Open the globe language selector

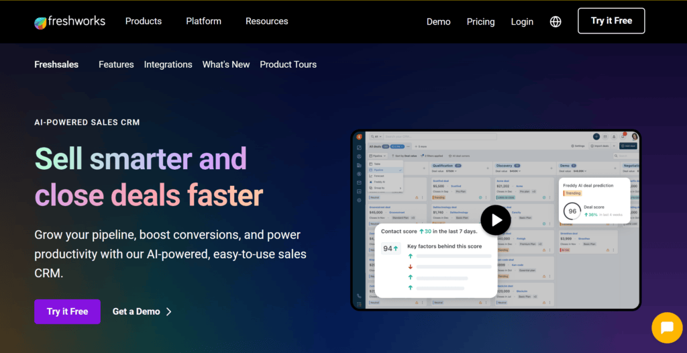[556, 21]
